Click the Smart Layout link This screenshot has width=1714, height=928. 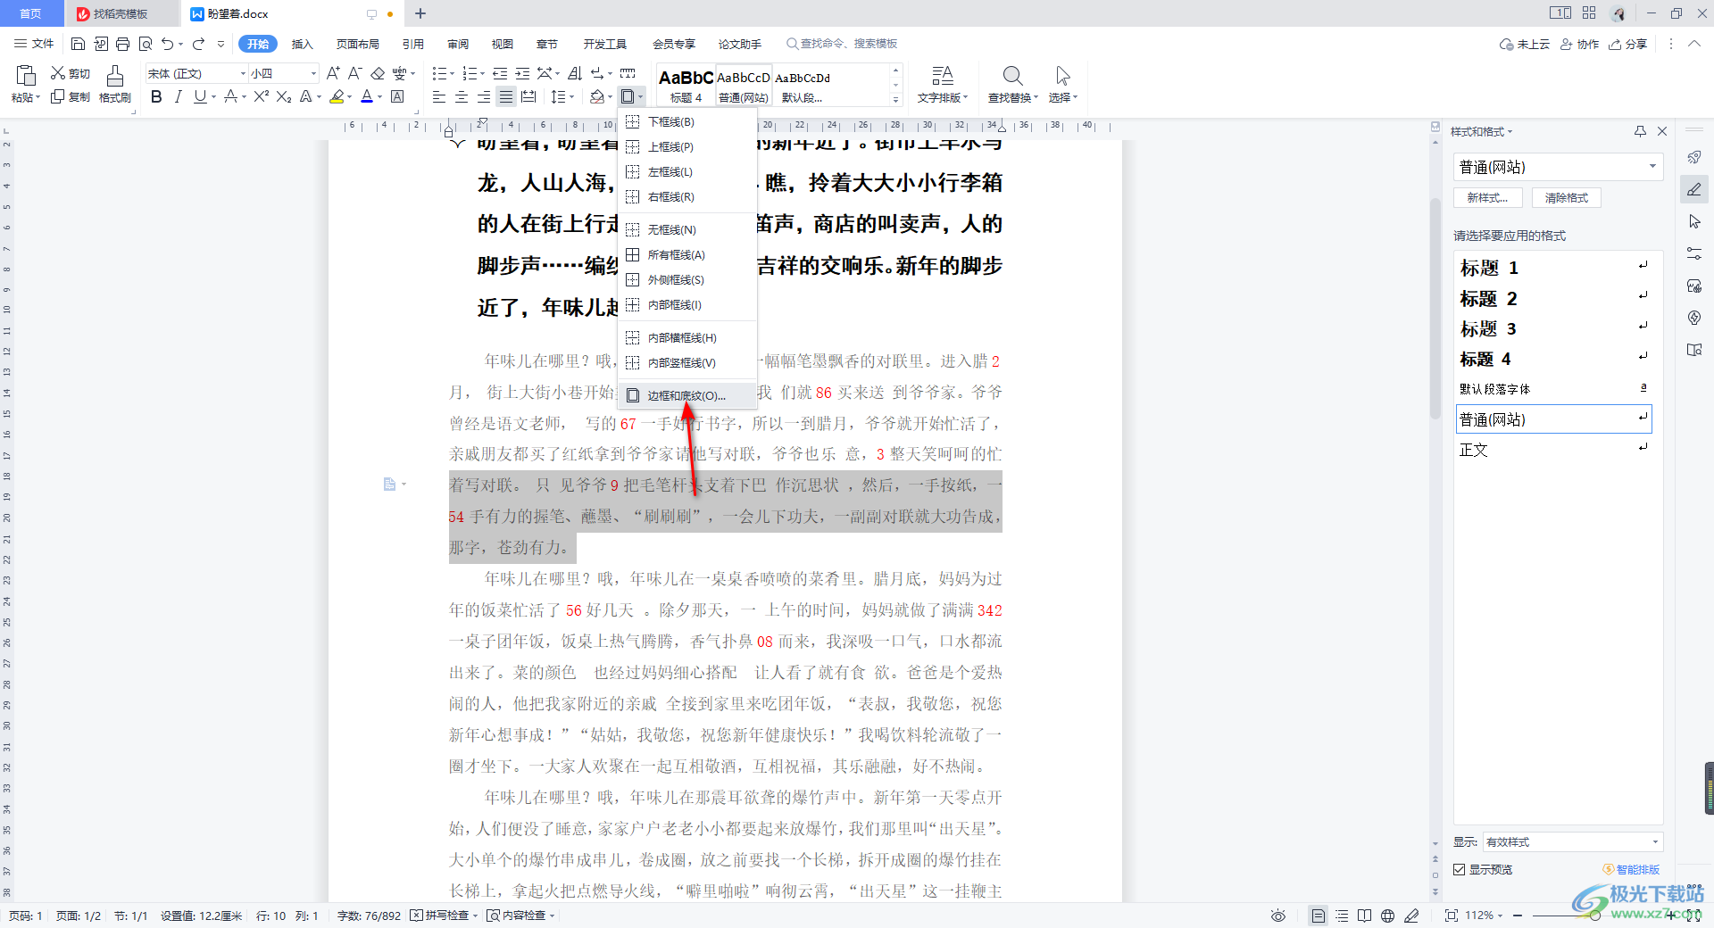coord(1632,869)
